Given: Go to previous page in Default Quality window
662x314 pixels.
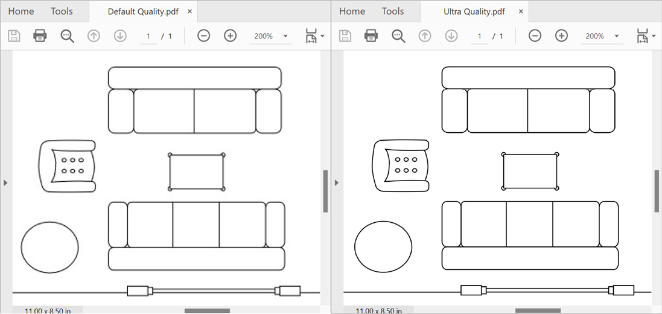Looking at the screenshot, I should point(94,36).
